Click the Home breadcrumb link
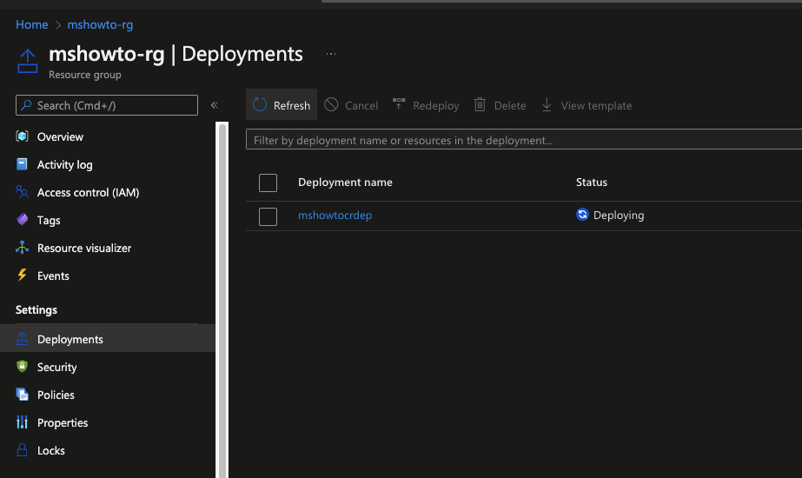This screenshot has height=478, width=802. click(x=31, y=24)
